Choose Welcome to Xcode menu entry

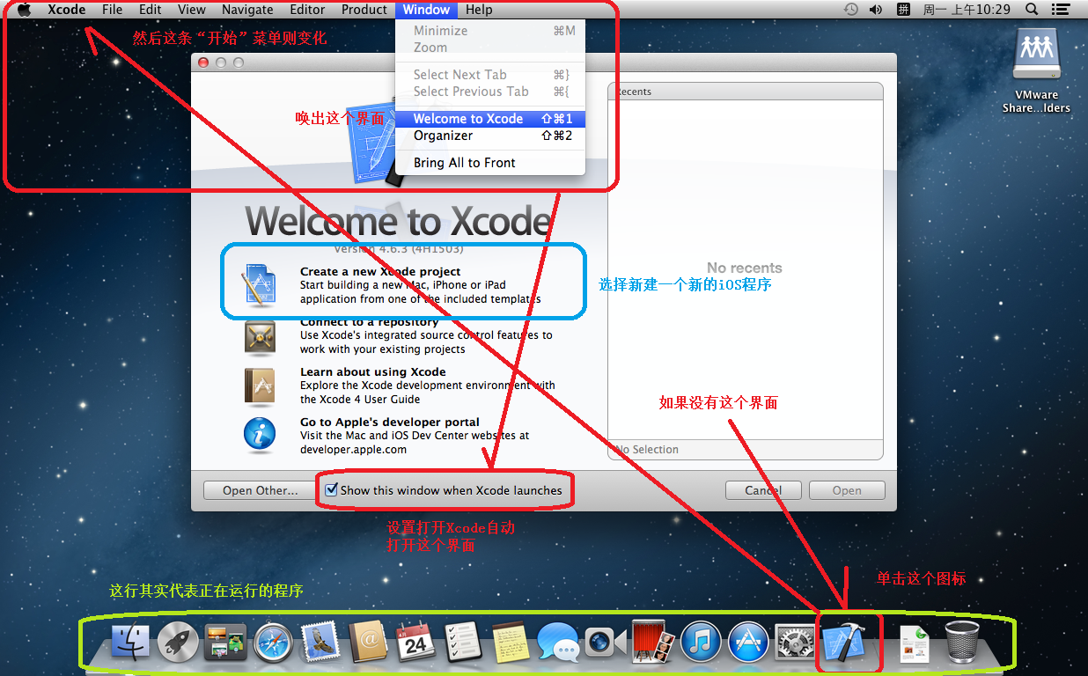pos(490,119)
